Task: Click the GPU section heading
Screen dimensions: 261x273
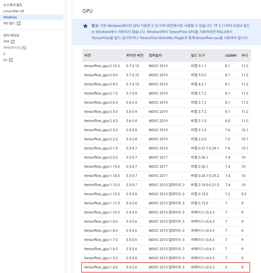Action: (x=87, y=11)
